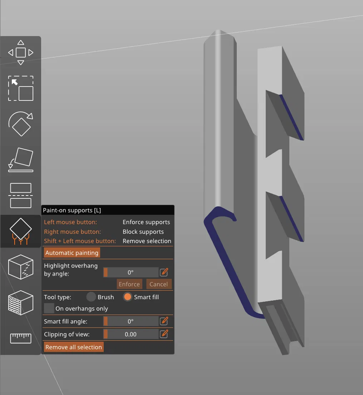
Task: Edit the Clipping of view value
Action: [164, 334]
